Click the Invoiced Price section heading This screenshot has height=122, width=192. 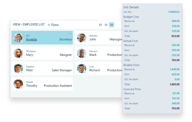click(132, 89)
